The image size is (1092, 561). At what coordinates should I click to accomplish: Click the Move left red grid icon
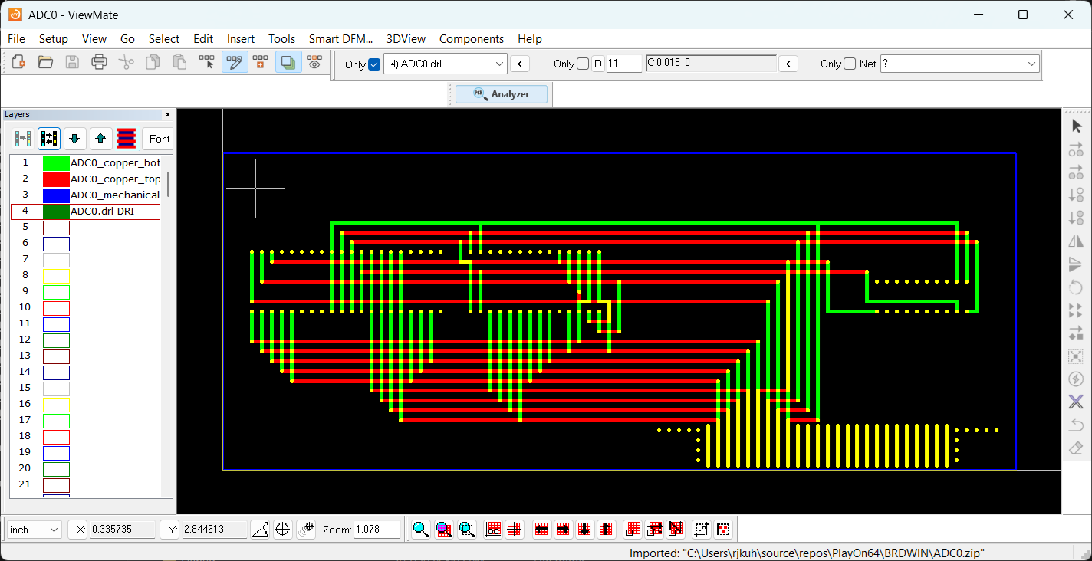541,529
